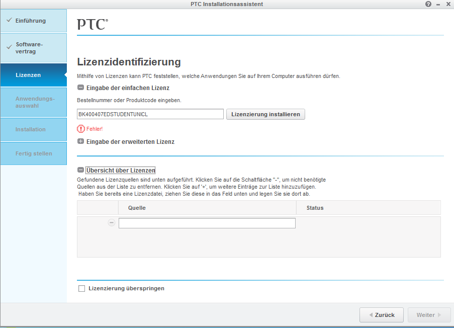Click Lizenzierung installieren button

[265, 114]
